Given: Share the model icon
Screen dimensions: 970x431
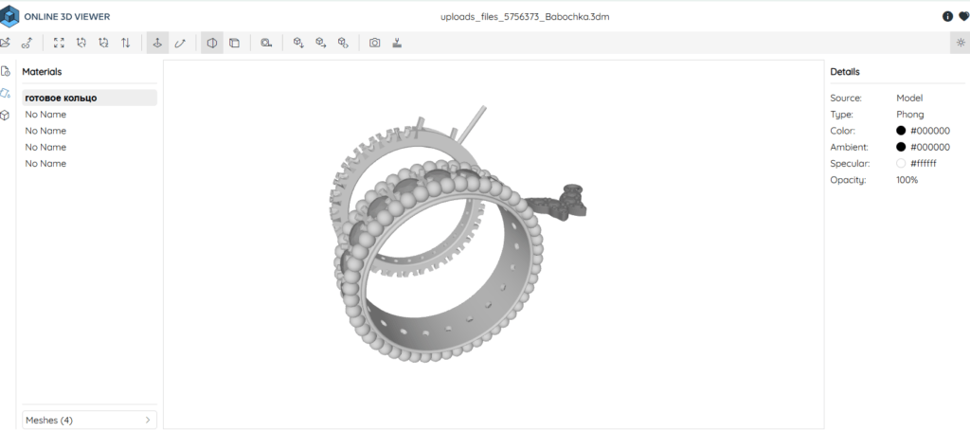Looking at the screenshot, I should (x=343, y=43).
